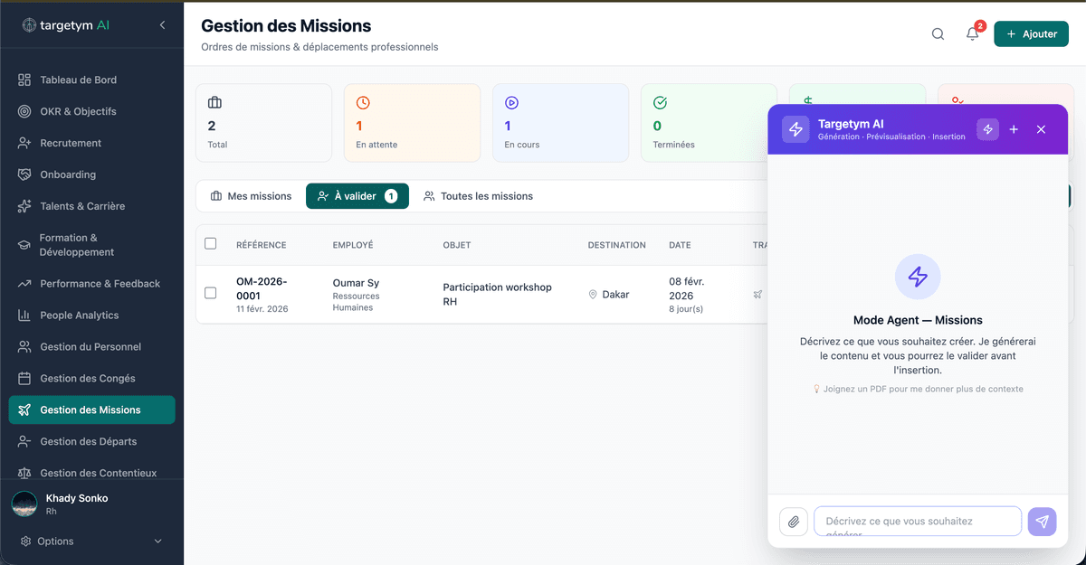
Task: Open a new chat with the plus button
Action: (x=1014, y=129)
